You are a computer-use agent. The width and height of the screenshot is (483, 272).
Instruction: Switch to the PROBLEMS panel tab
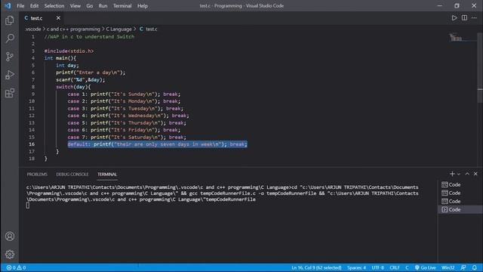(x=37, y=175)
